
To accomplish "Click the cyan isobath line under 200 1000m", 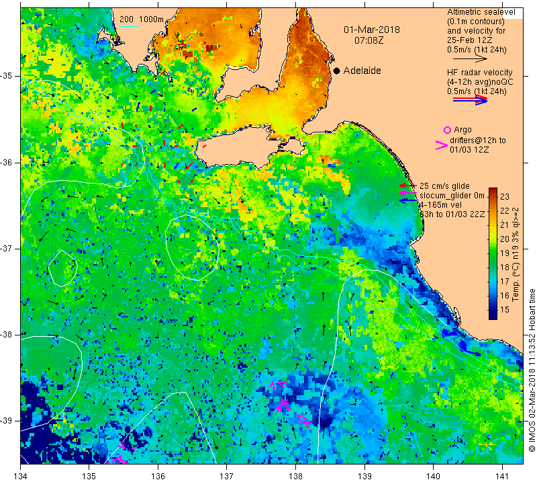I will pyautogui.click(x=128, y=26).
